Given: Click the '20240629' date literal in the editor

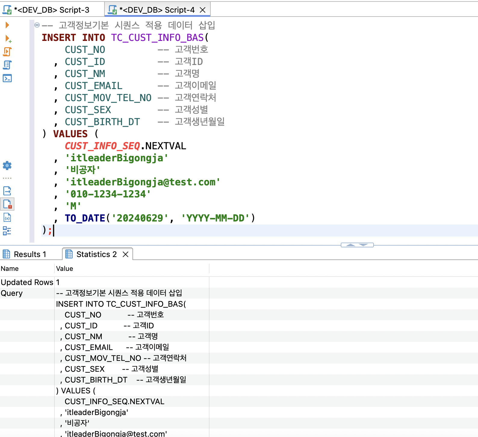Looking at the screenshot, I should coord(140,218).
